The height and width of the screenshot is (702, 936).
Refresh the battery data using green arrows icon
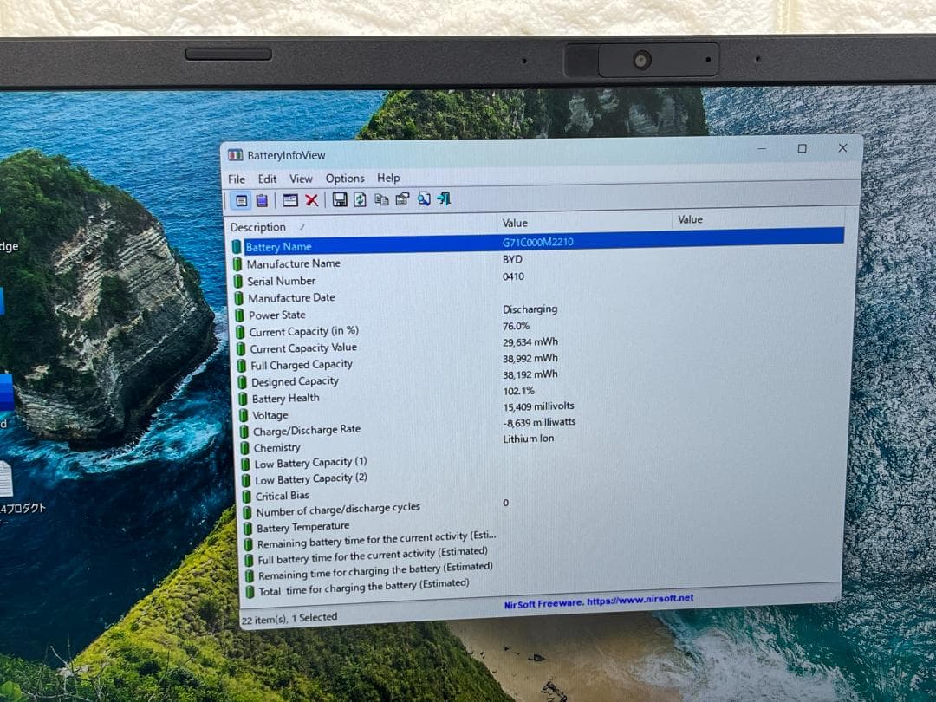point(360,199)
